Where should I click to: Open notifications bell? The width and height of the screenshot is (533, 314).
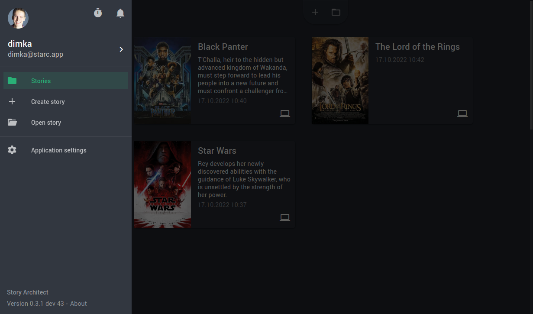[120, 13]
